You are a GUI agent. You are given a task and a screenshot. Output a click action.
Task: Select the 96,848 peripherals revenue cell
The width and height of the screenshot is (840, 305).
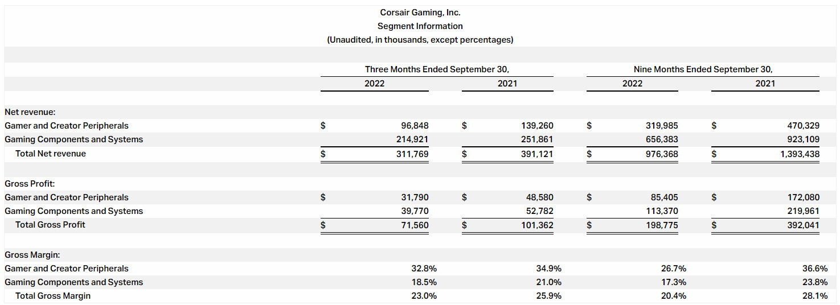pos(414,126)
